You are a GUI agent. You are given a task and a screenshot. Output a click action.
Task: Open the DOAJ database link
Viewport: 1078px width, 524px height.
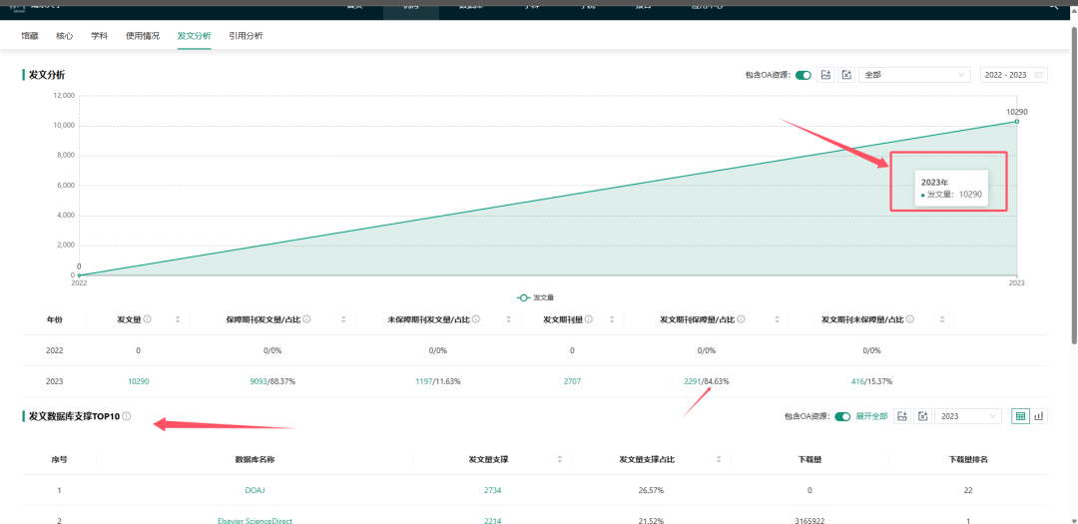click(255, 490)
